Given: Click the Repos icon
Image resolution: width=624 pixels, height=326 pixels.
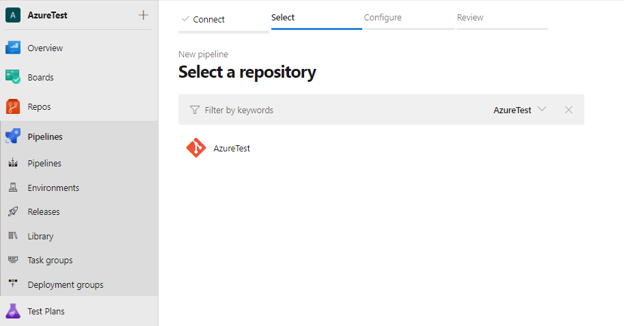Looking at the screenshot, I should (13, 107).
